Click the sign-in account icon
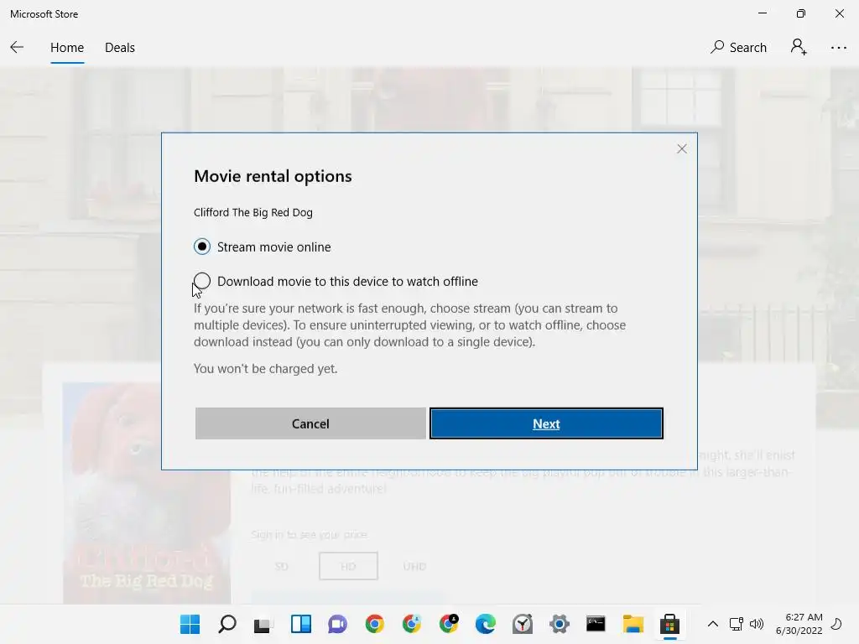The height and width of the screenshot is (644, 859). (799, 47)
